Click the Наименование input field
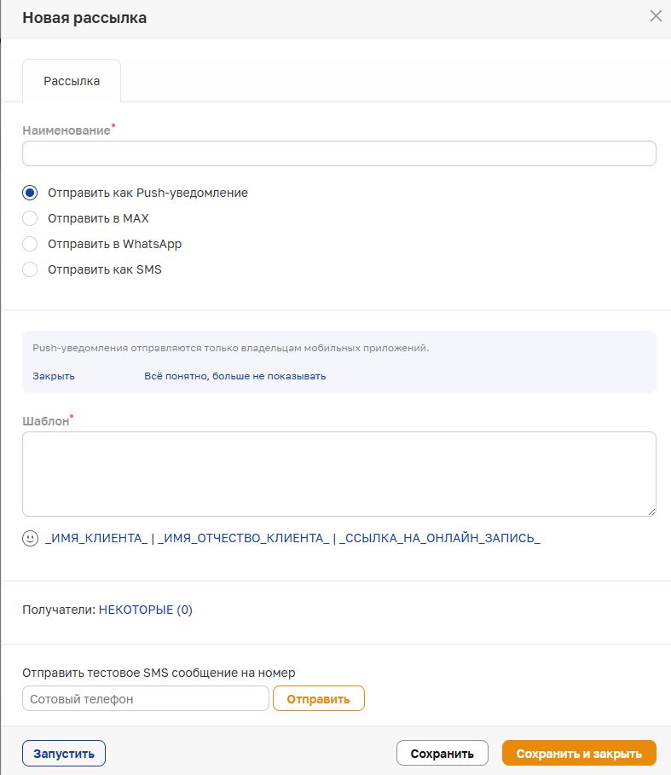This screenshot has width=671, height=775. coord(338,153)
